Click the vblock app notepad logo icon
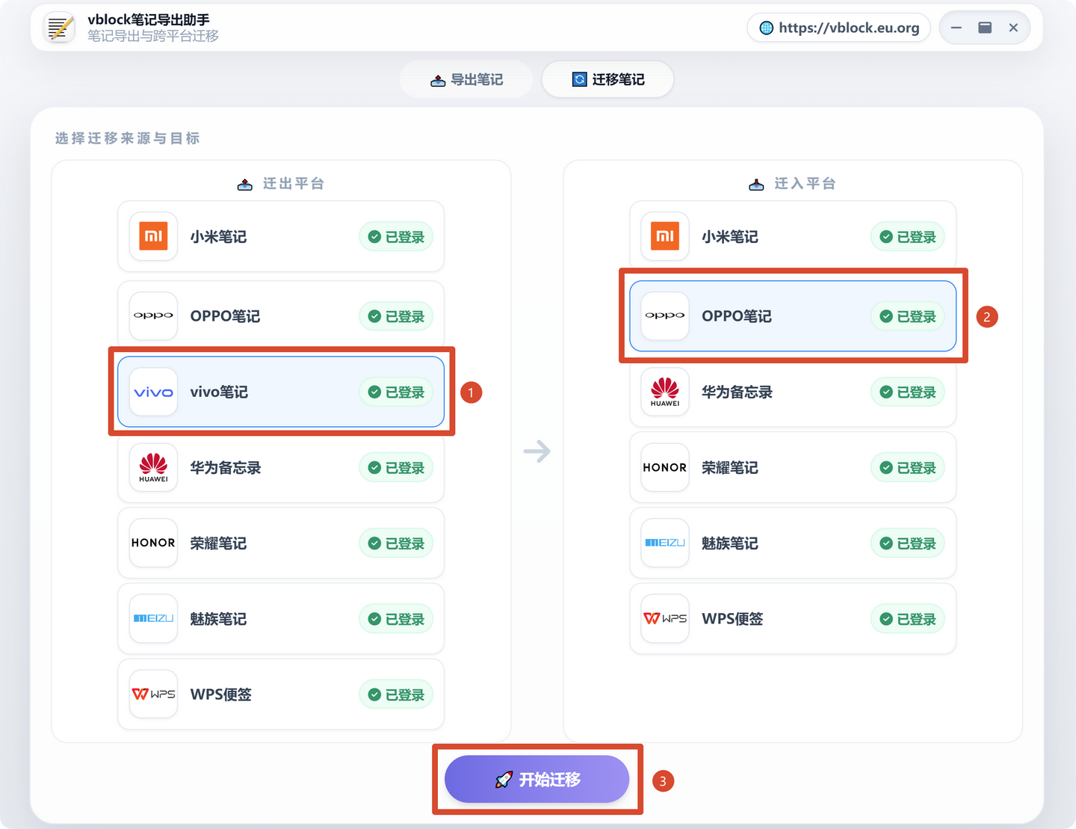This screenshot has width=1076, height=829. coord(59,28)
